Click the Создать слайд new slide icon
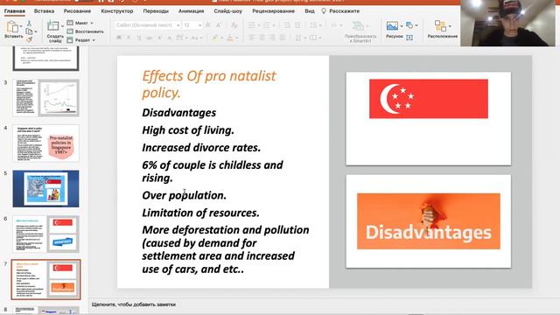Screen dimensions: 560x315 [x=53, y=26]
